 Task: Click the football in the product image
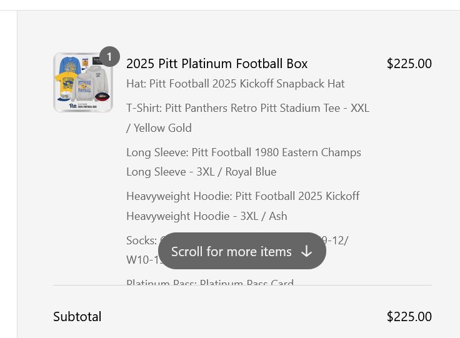(102, 97)
